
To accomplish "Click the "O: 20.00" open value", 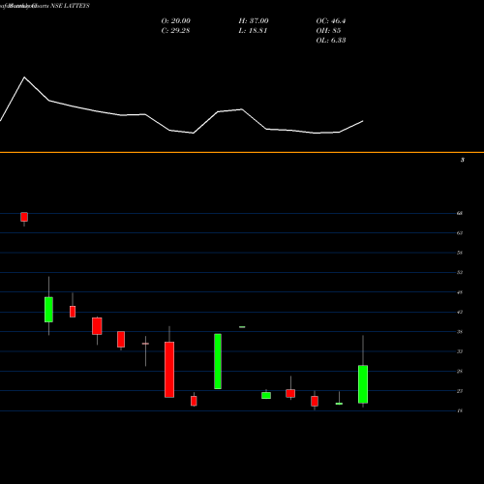I will click(x=175, y=21).
